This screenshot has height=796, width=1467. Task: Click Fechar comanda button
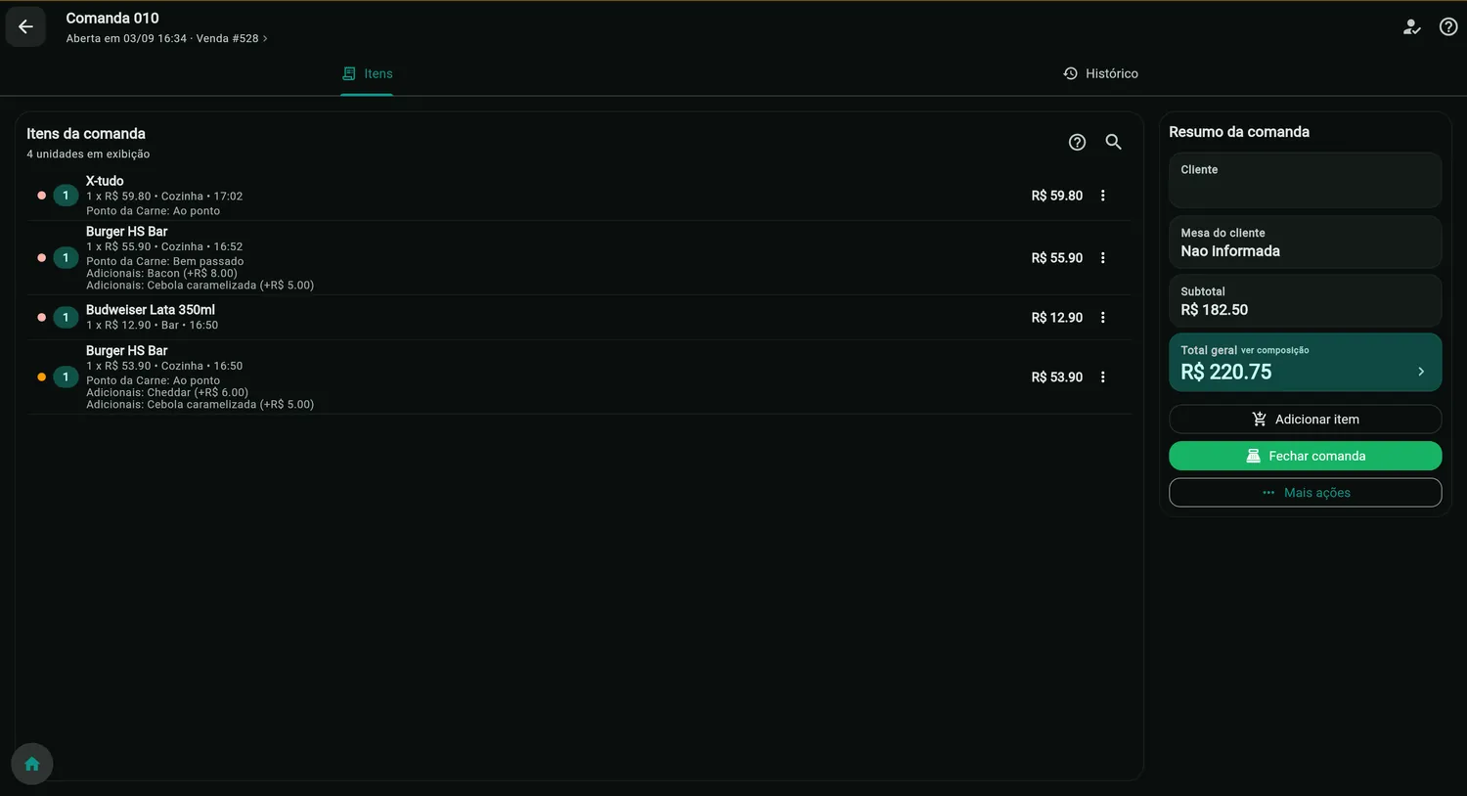1305,456
